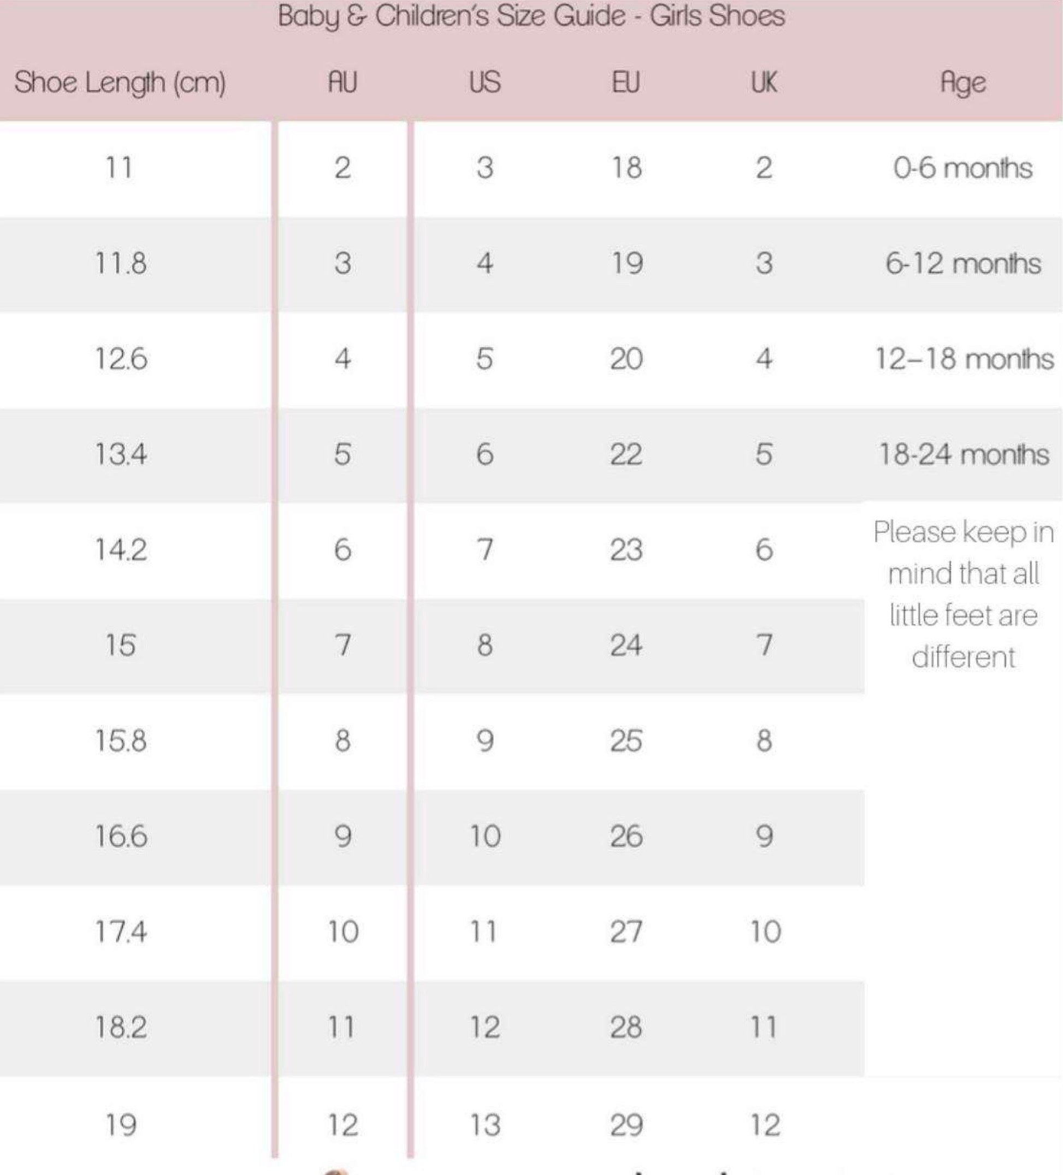This screenshot has width=1063, height=1175.
Task: Select the 14.2 shoe length cell
Action: click(x=121, y=550)
